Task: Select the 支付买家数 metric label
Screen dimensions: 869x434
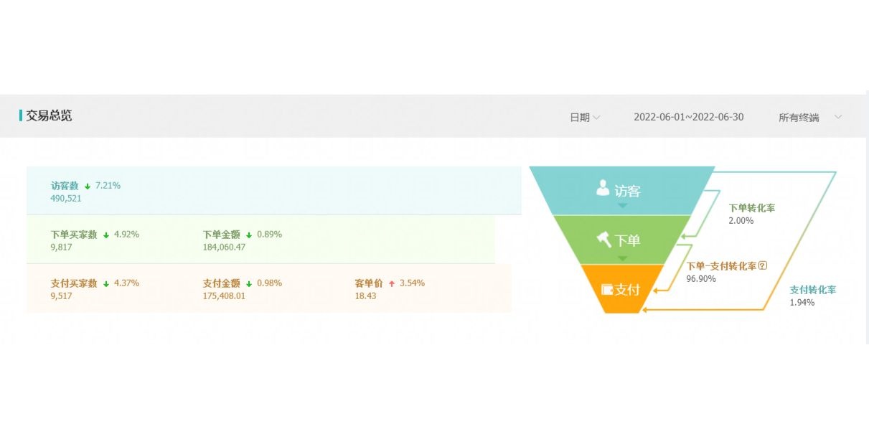Action: 74,283
